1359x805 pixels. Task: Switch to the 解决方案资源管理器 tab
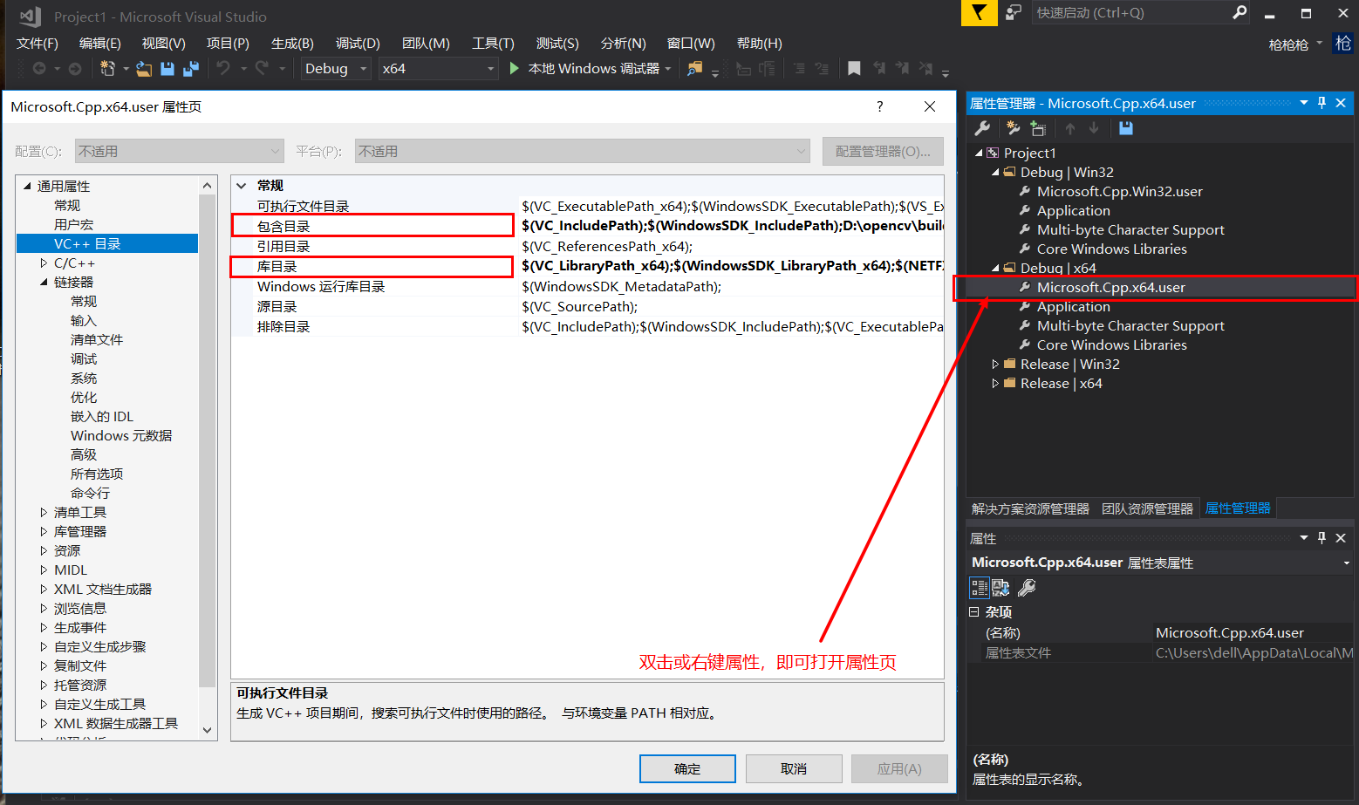tap(1031, 507)
